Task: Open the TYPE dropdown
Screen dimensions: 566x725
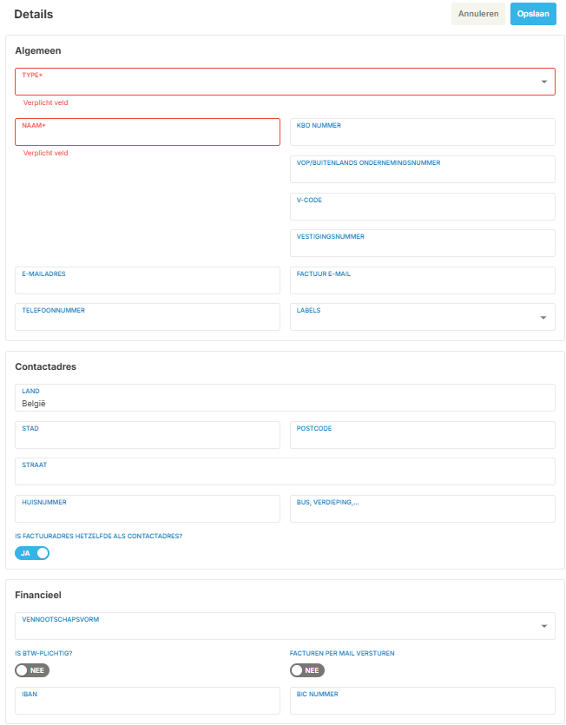Action: pyautogui.click(x=285, y=82)
